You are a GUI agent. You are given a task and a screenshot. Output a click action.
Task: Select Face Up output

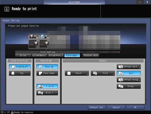pos(47,67)
